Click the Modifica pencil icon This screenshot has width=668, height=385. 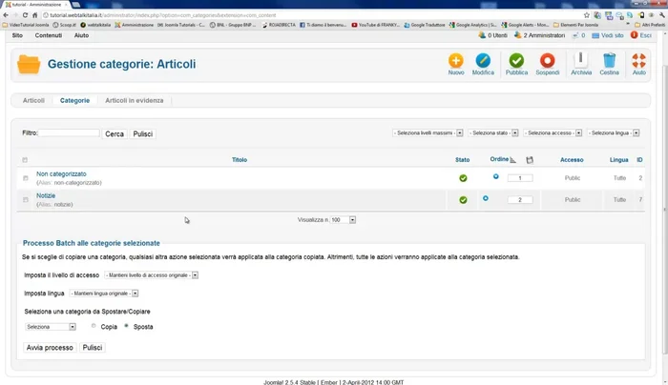pos(483,61)
